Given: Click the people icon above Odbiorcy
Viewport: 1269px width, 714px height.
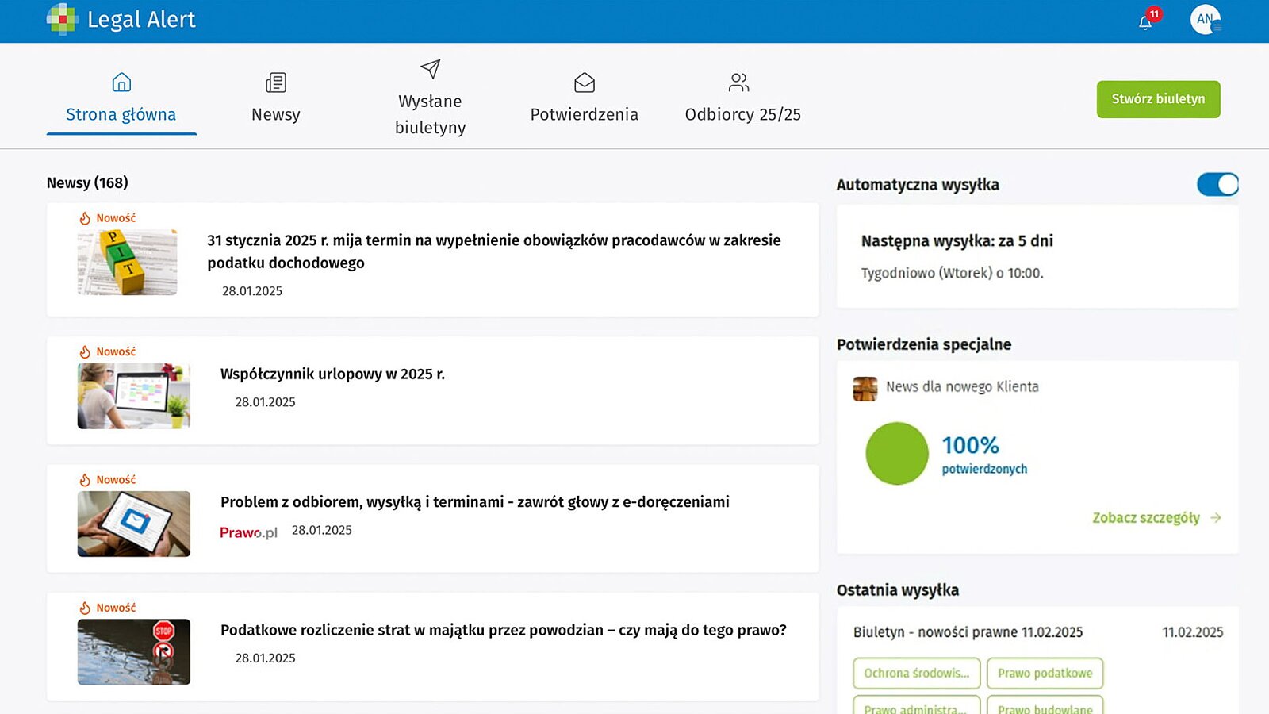Looking at the screenshot, I should pyautogui.click(x=738, y=83).
